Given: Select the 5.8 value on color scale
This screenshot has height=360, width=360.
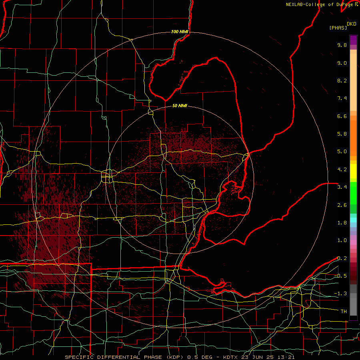Looking at the screenshot, I should 342,134.
